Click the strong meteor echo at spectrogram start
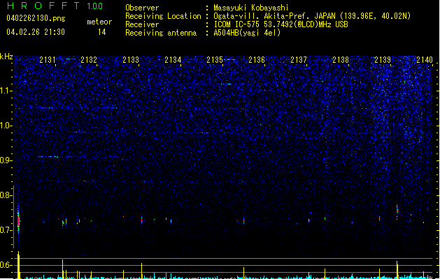 pyautogui.click(x=18, y=220)
